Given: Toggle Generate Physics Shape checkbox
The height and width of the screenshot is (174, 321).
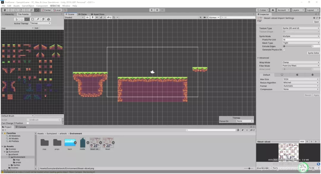Looking at the screenshot, I should point(284,50).
